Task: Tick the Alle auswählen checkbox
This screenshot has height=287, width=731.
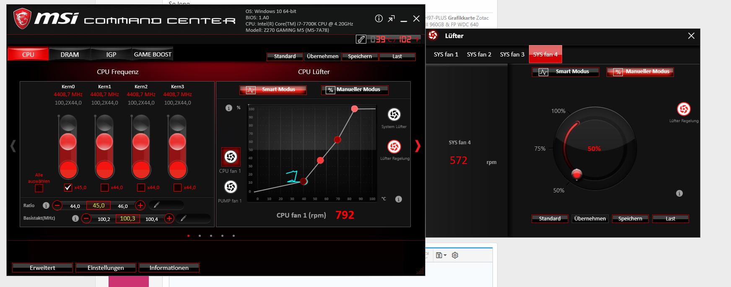Action: [39, 188]
